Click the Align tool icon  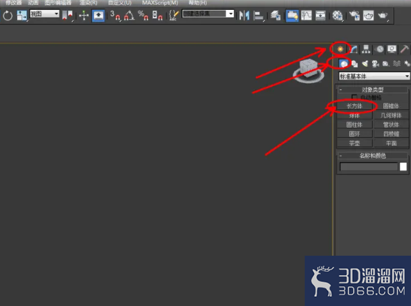[x=259, y=16]
